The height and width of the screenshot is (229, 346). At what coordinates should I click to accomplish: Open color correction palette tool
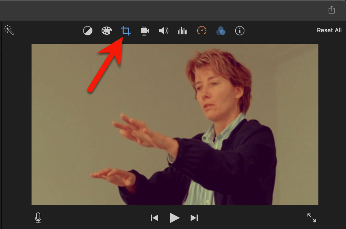click(x=107, y=31)
